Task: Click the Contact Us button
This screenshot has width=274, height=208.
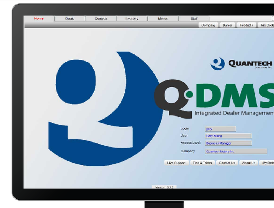Action: (227, 163)
